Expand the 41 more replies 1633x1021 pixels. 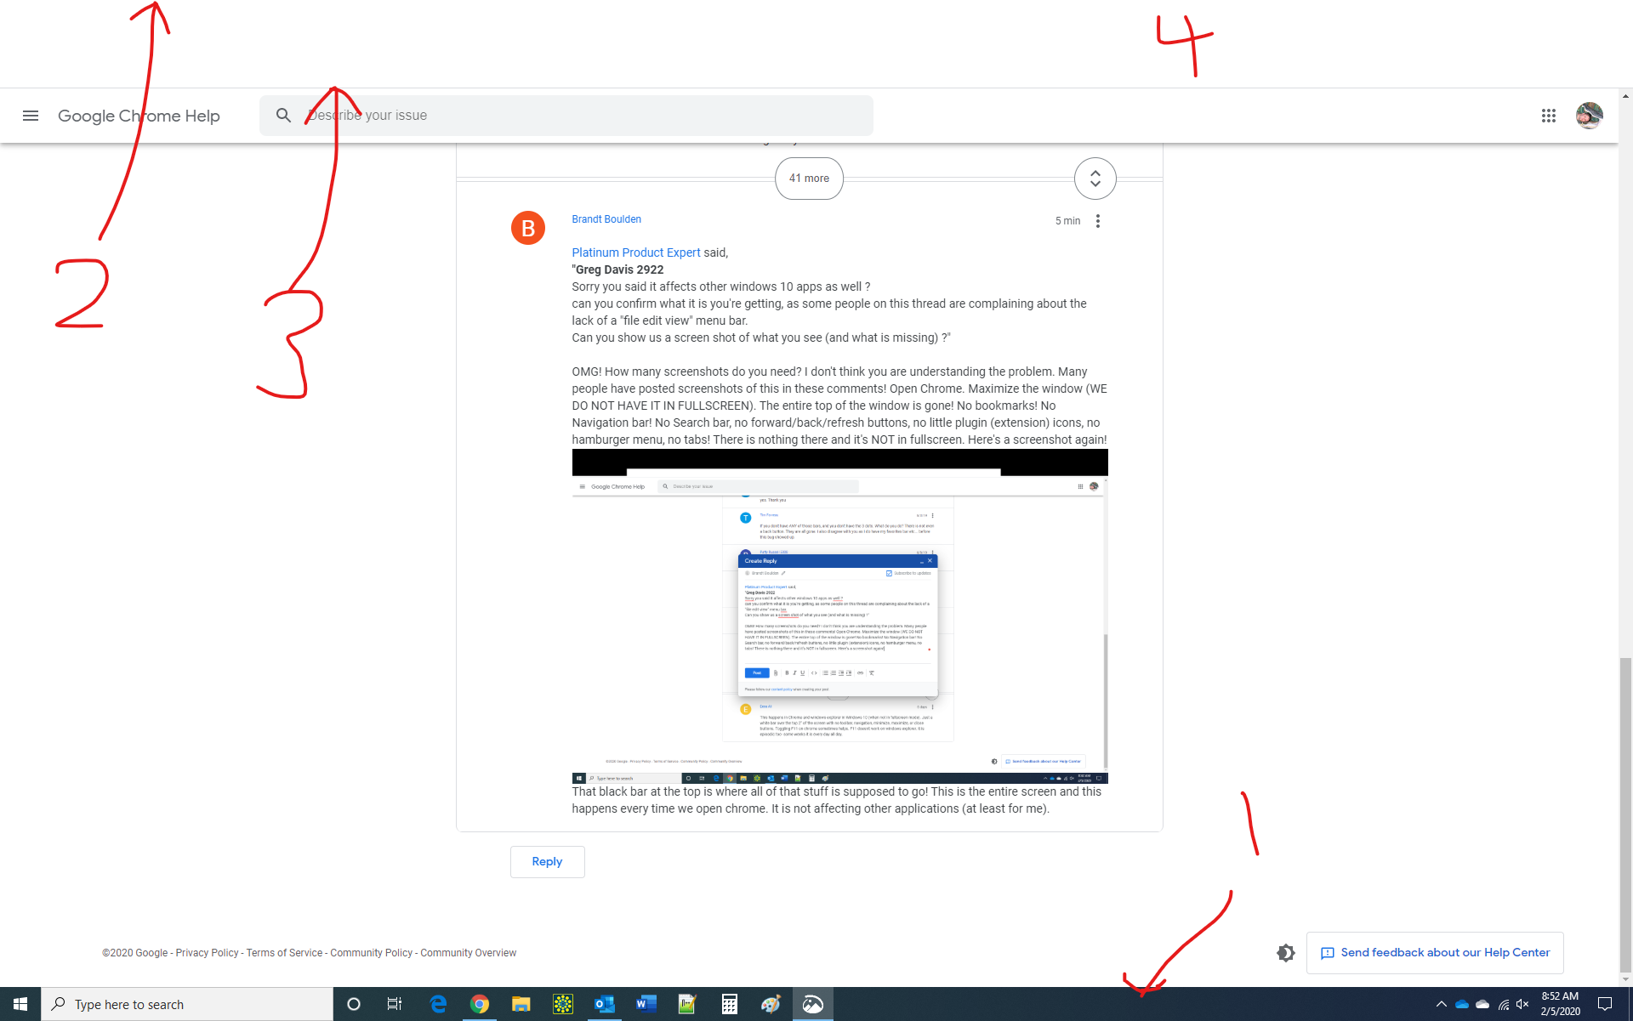point(808,179)
